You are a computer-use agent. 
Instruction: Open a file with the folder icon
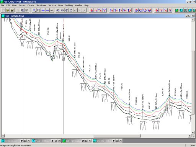pyautogui.click(x=8, y=10)
